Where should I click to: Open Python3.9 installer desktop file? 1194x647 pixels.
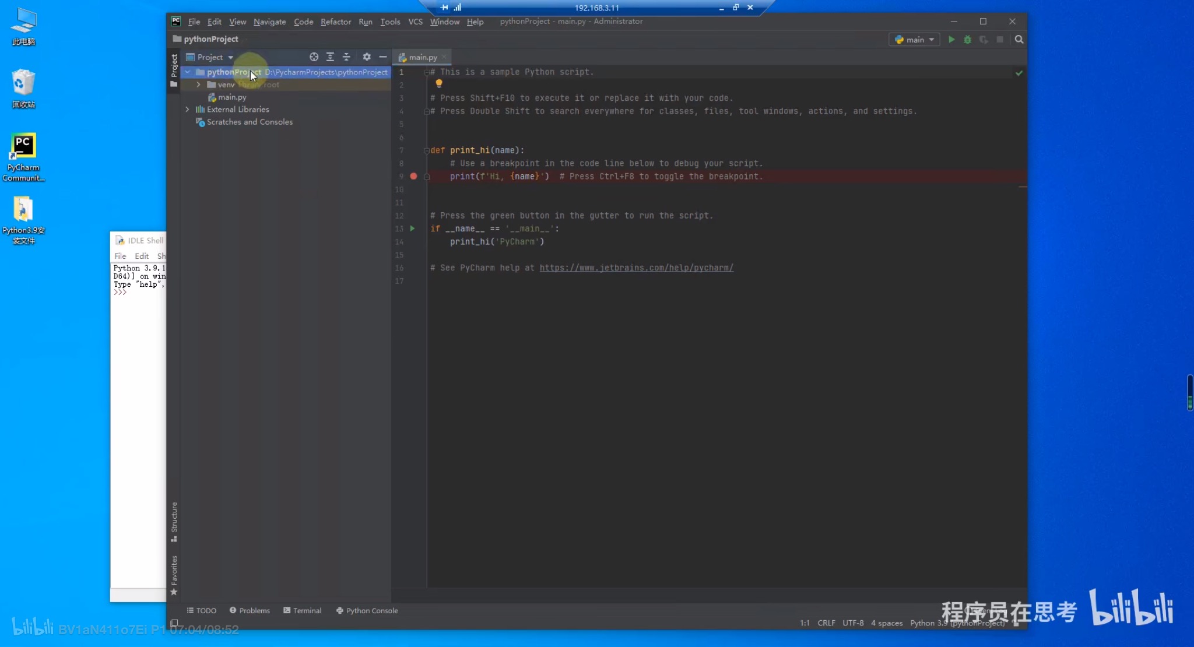coord(23,220)
